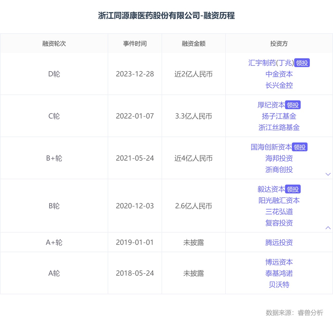The height and width of the screenshot is (330, 333).
Task: Click 未披露 in the A轮 row
Action: pos(194,273)
